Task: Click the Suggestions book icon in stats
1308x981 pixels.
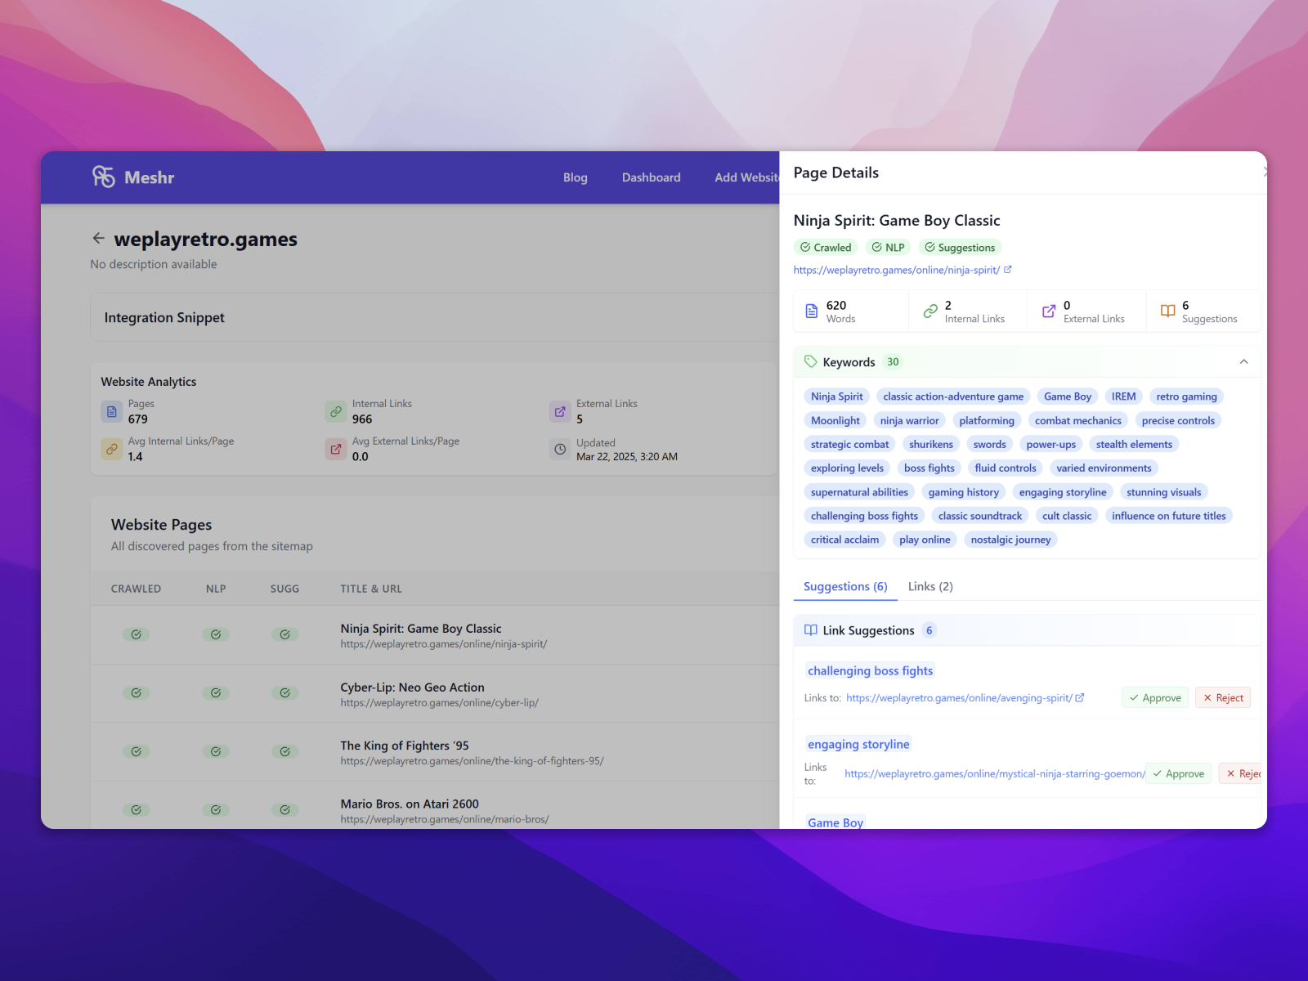Action: coord(1168,311)
